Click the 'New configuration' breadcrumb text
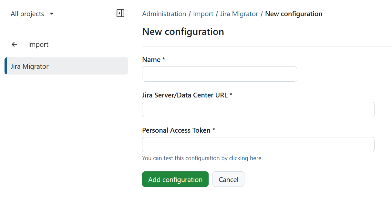Viewport: 392px width, 203px height. click(294, 14)
